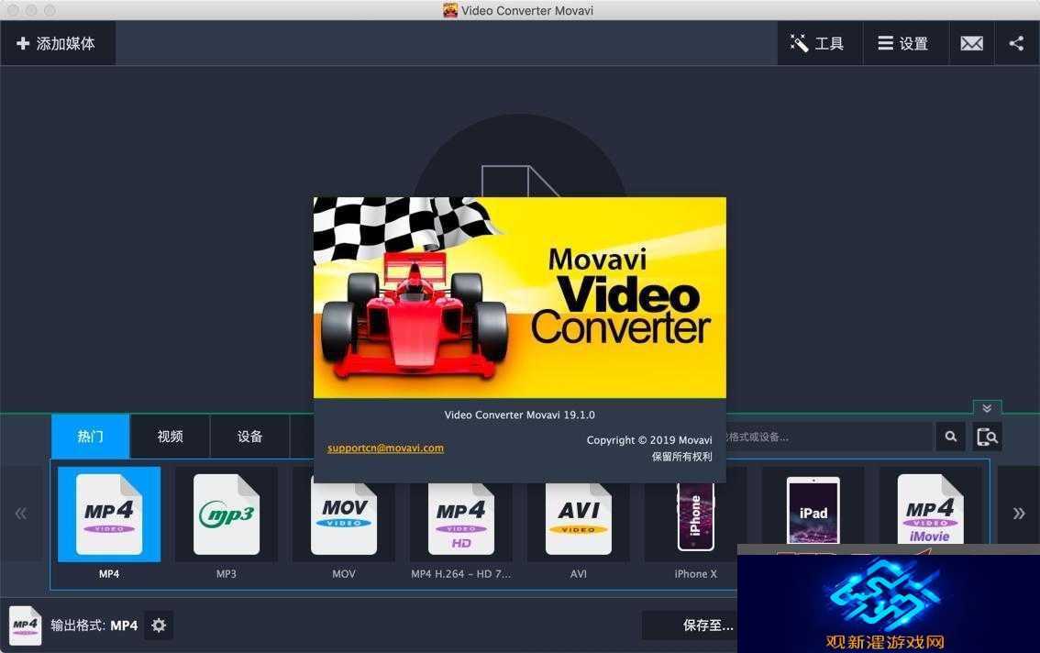This screenshot has width=1040, height=653.
Task: Click the Add Media (添加媒体) button
Action: 57,43
